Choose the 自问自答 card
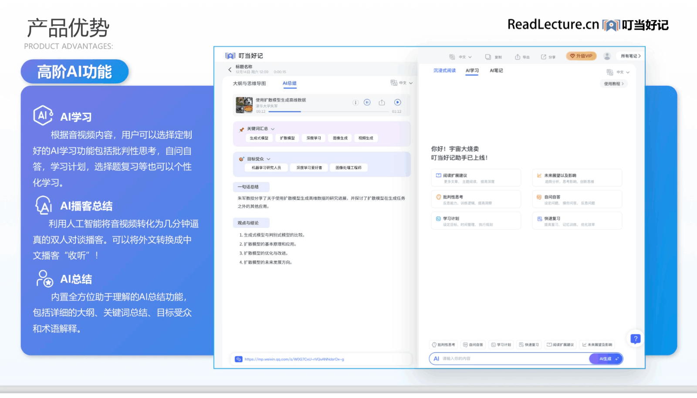Image resolution: width=697 pixels, height=398 pixels. (x=577, y=199)
